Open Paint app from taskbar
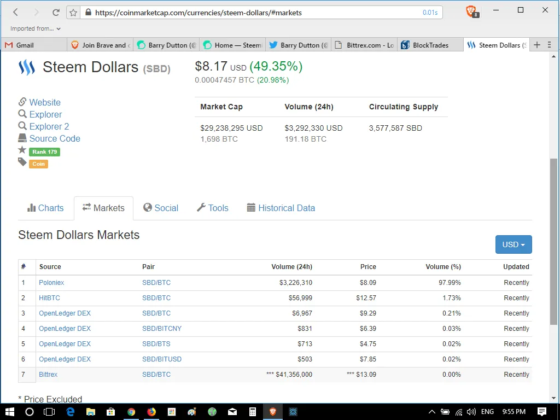This screenshot has height=420, width=560. pos(192,412)
